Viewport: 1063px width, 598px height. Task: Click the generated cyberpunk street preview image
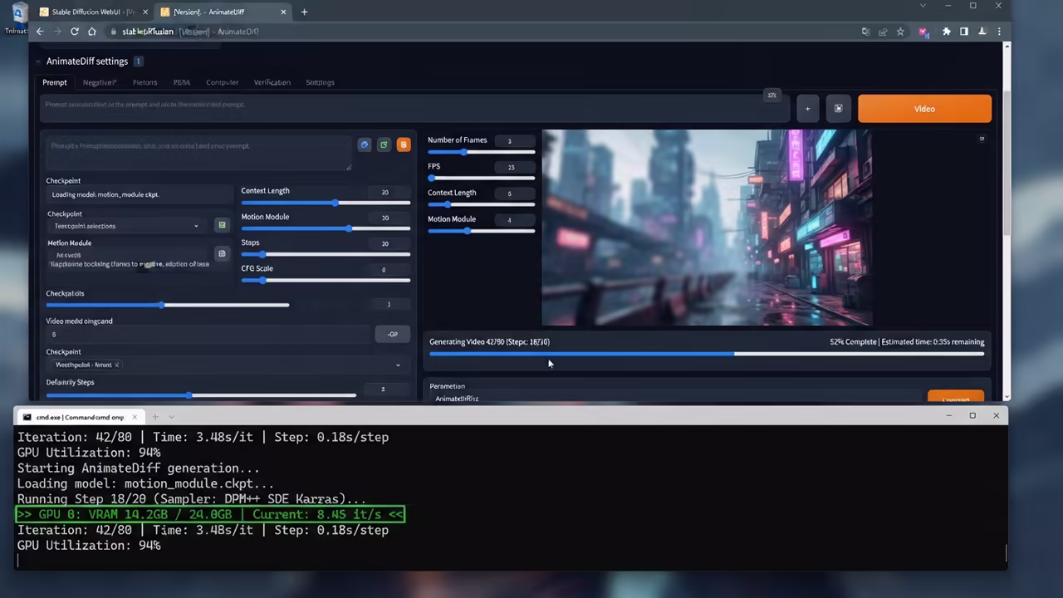pos(707,228)
